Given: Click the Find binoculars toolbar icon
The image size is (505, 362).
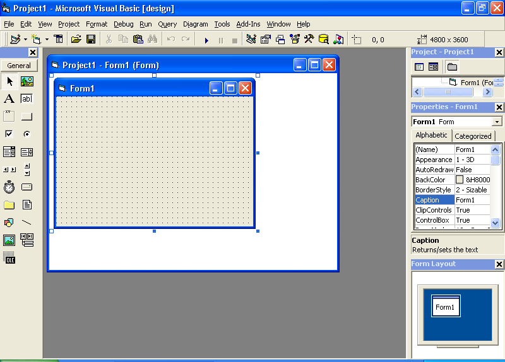Looking at the screenshot, I should click(152, 39).
